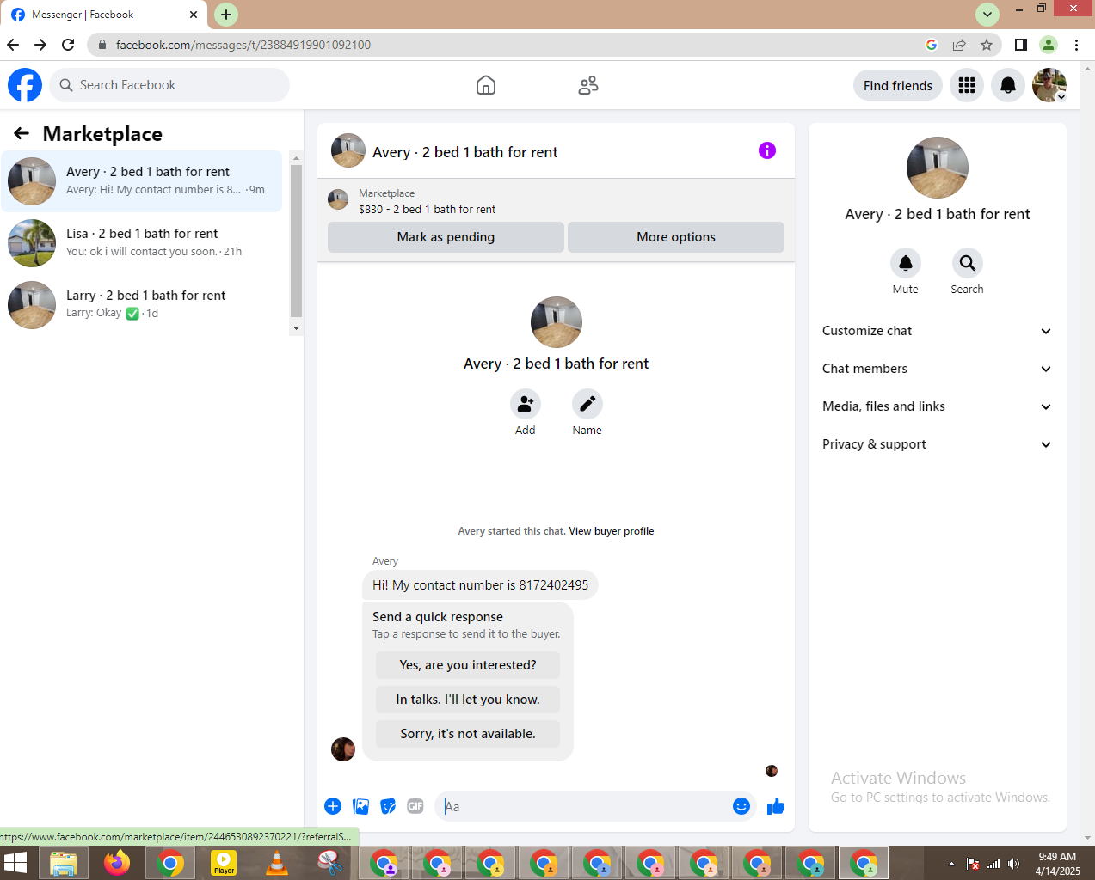Open a new browser tab

[x=226, y=15]
